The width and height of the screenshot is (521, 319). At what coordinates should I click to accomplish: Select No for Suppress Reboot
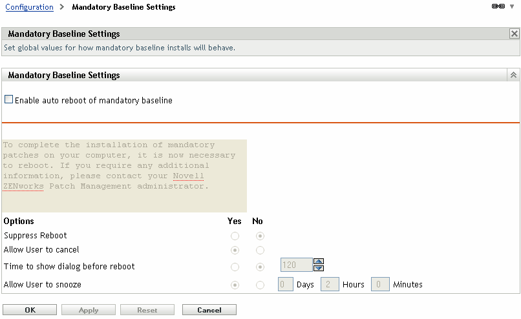tap(260, 236)
